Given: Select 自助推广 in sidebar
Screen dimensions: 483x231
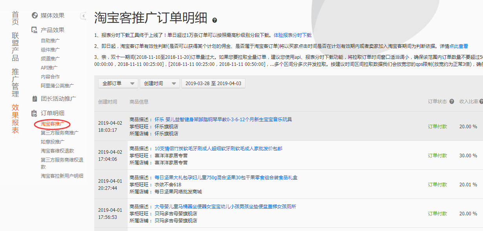Looking at the screenshot, I should tap(50, 40).
